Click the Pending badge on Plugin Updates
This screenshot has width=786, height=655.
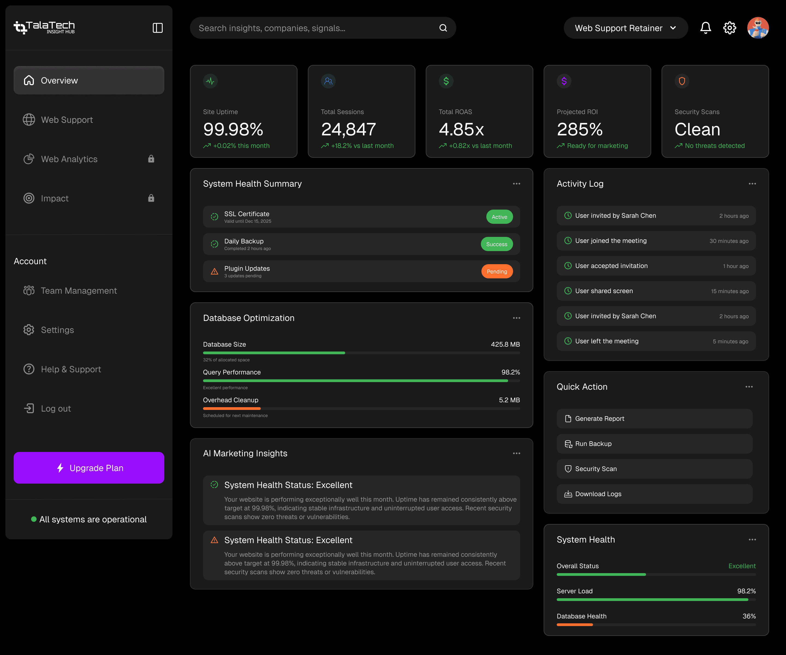tap(497, 271)
